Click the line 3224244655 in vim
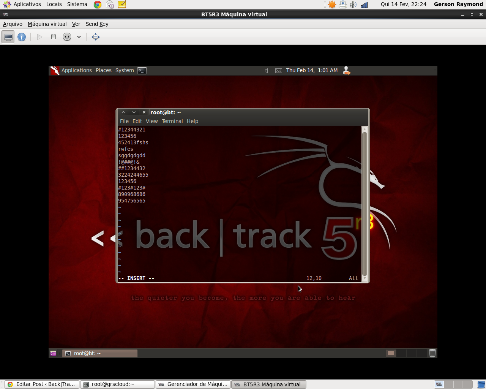The width and height of the screenshot is (486, 389). 133,175
